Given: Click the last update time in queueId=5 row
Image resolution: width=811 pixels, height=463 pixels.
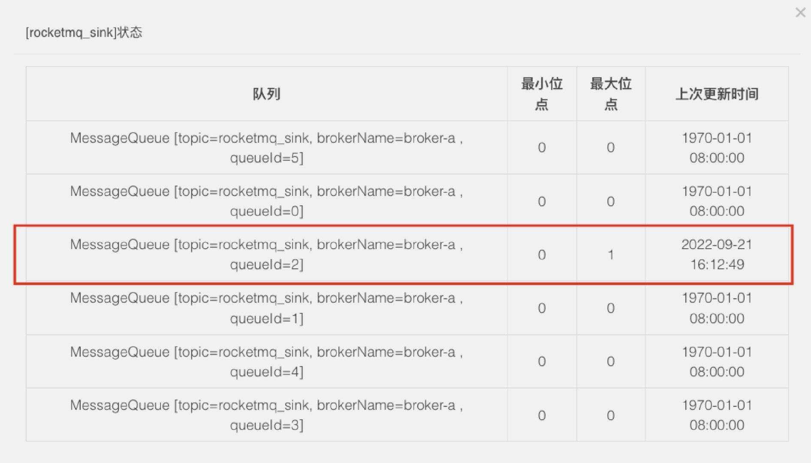Looking at the screenshot, I should pos(717,147).
